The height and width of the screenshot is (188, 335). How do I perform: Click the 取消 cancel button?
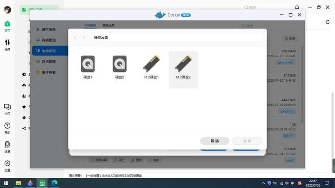214,141
